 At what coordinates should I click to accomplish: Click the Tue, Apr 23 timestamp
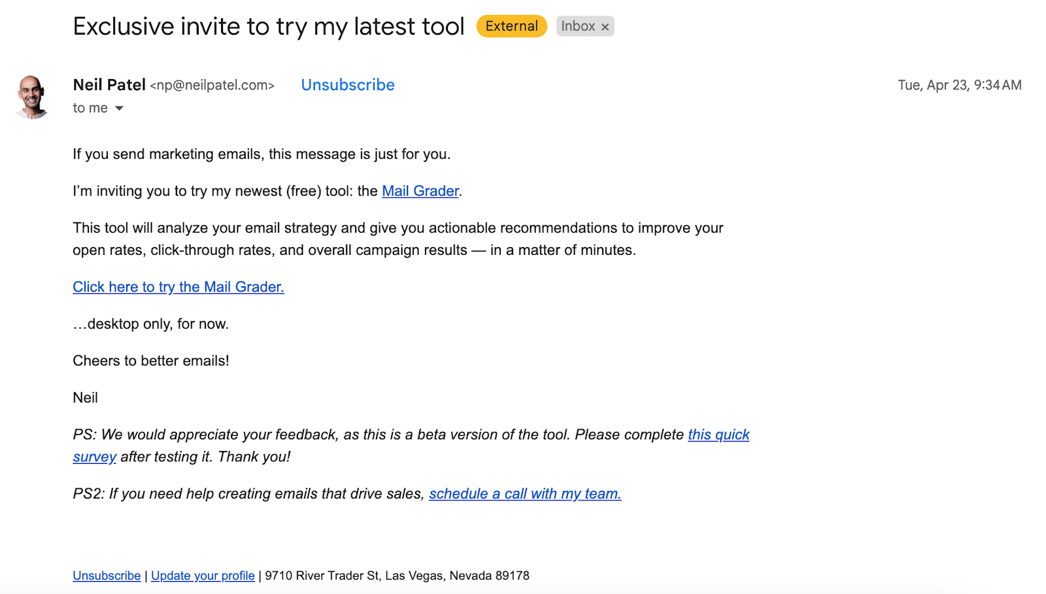pyautogui.click(x=959, y=85)
